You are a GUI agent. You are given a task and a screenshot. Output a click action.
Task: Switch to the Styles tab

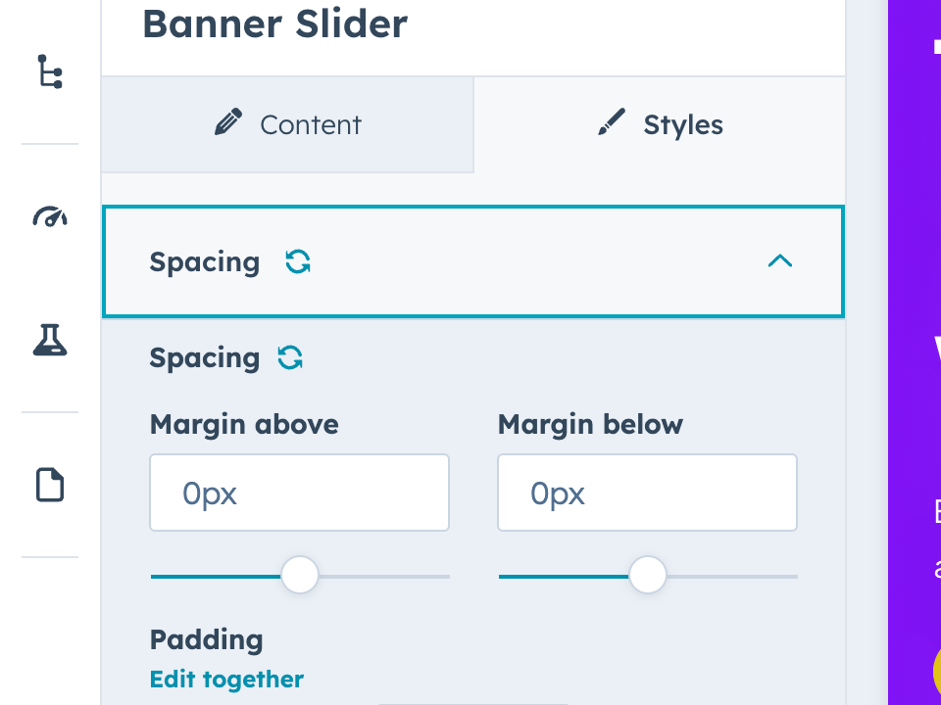pos(659,124)
